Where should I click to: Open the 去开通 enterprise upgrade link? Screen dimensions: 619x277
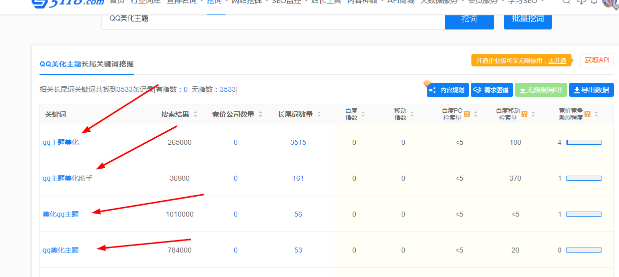pos(557,61)
